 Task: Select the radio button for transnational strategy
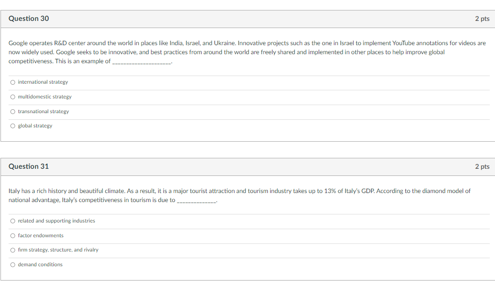(12, 111)
